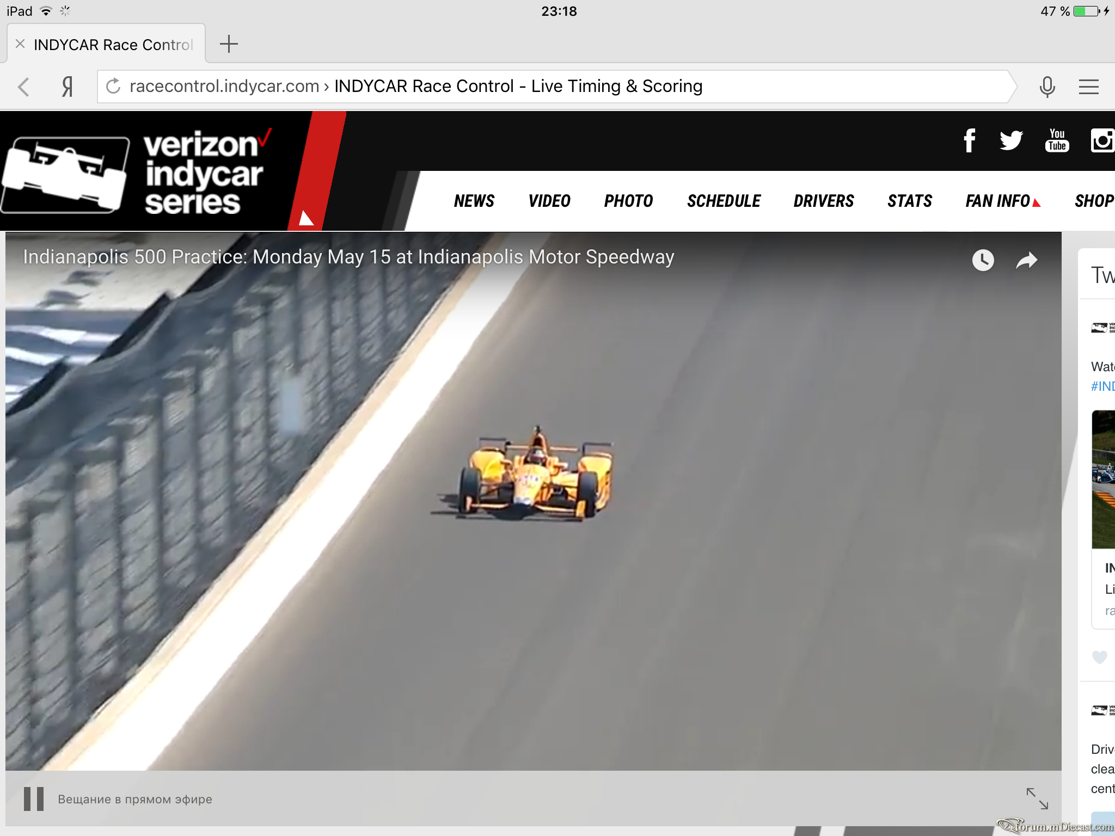This screenshot has height=836, width=1115.
Task: Open the VIDEO menu
Action: 549,201
